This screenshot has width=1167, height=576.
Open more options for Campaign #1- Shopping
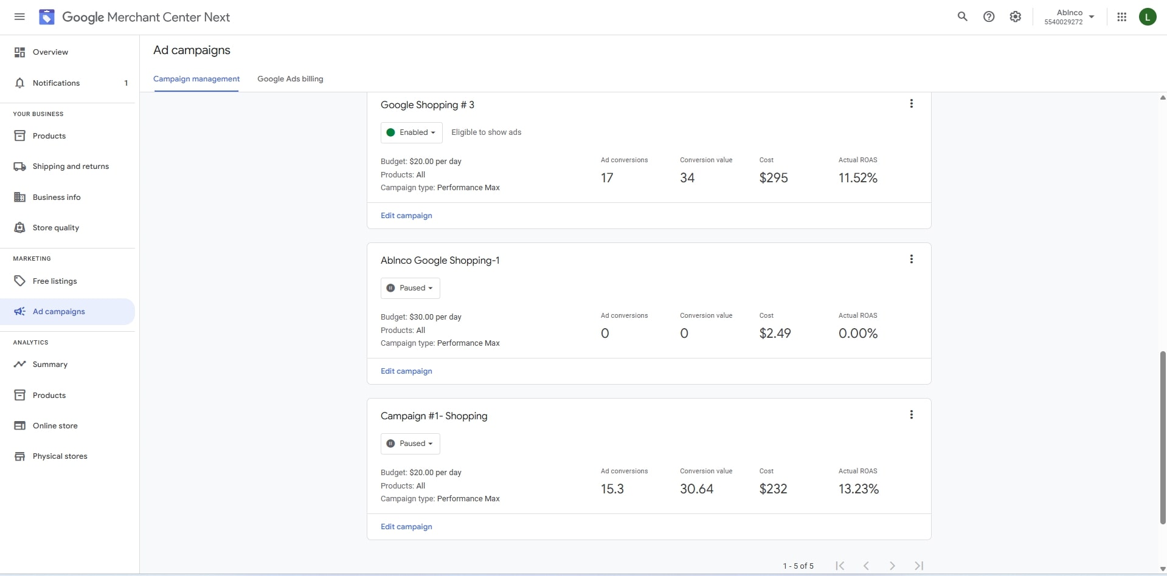click(911, 415)
